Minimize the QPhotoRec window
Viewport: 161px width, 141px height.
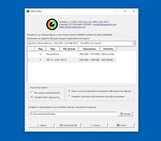[x=116, y=11]
